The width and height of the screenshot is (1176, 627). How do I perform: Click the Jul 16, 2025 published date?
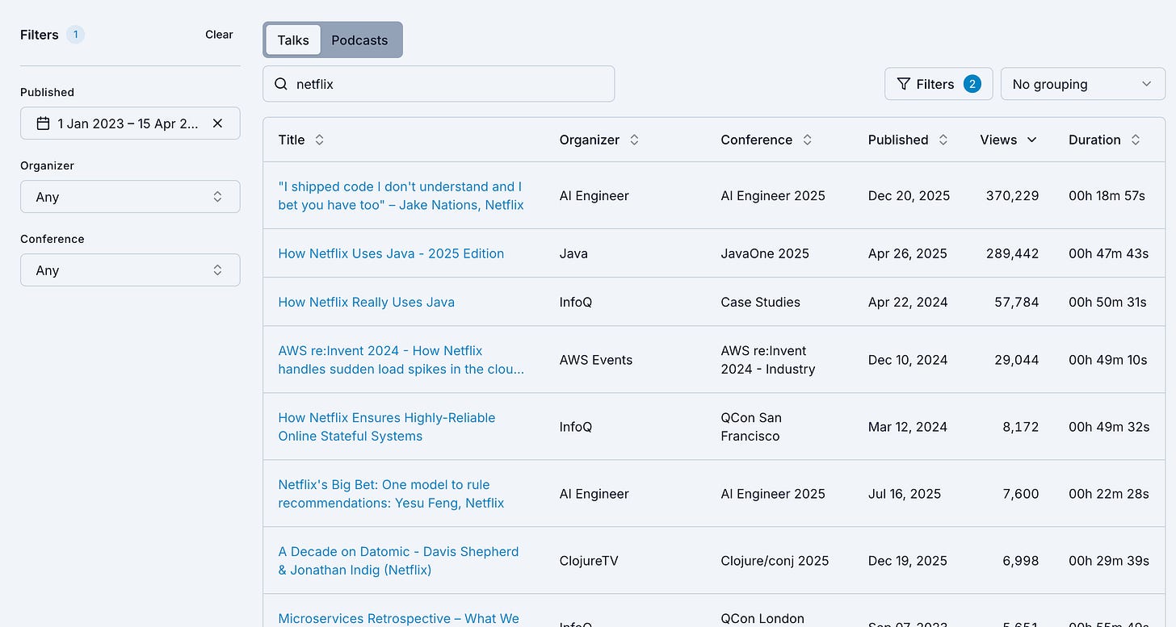[x=905, y=494]
